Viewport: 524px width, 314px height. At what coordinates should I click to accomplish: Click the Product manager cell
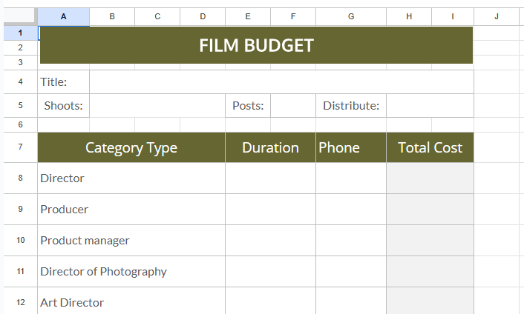[131, 241]
